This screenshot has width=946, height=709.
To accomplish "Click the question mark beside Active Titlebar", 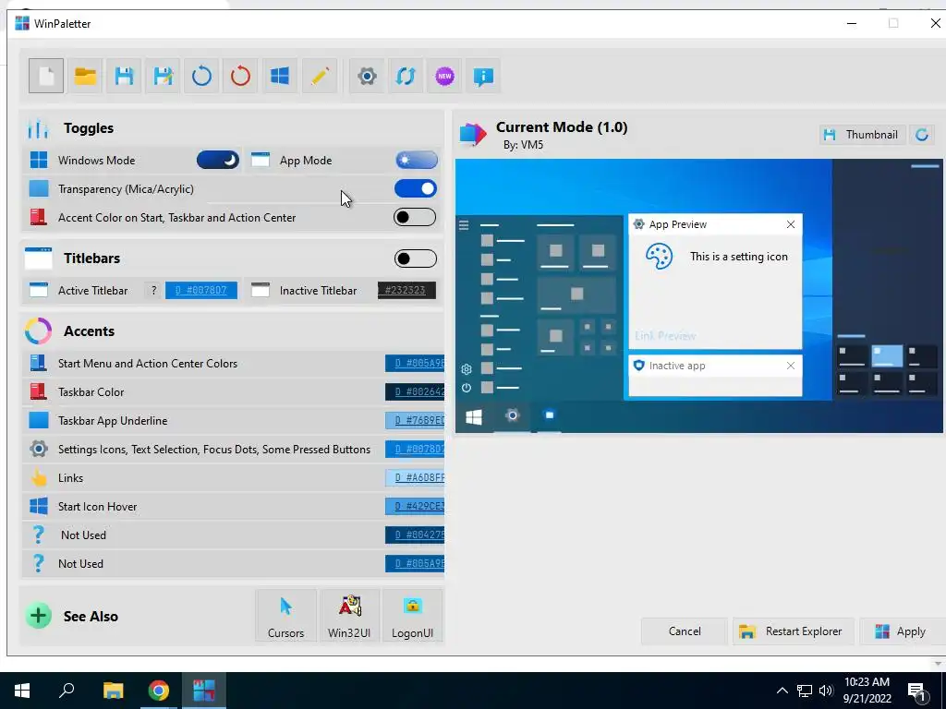I will click(154, 290).
